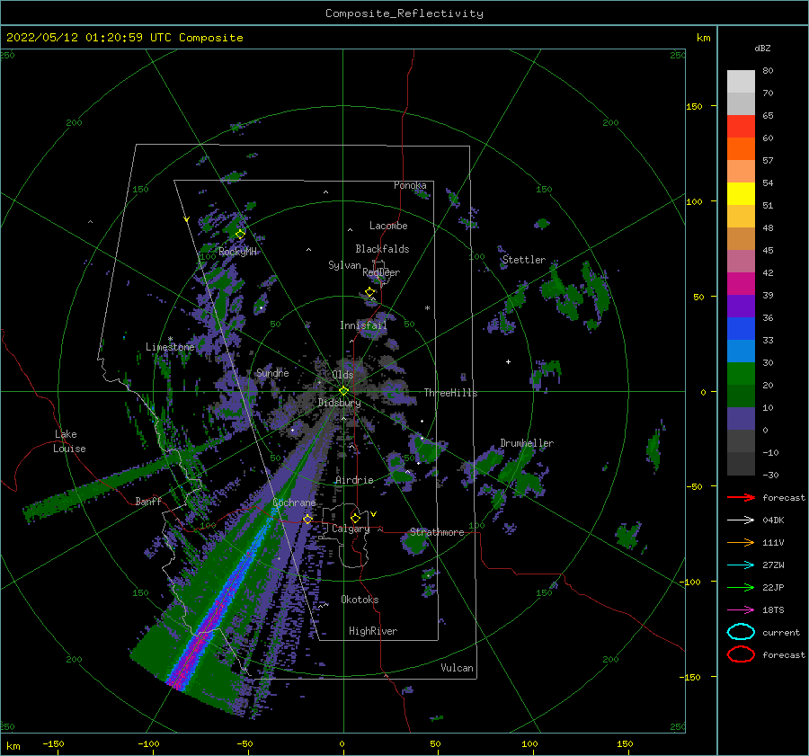Click the 150 tick on right axis
The image size is (809, 756).
695,106
